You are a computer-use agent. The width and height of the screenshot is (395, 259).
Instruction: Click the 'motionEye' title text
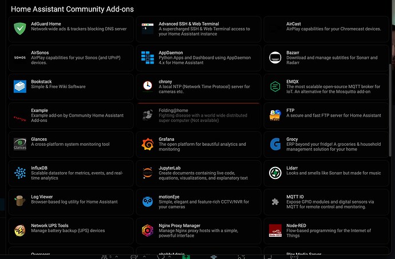(x=169, y=197)
